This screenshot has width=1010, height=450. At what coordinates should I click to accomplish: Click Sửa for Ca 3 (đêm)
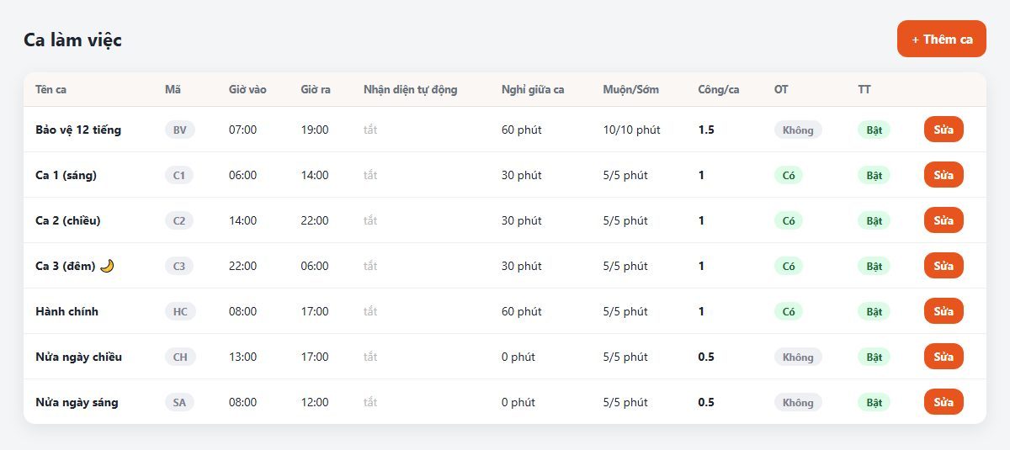(x=944, y=266)
